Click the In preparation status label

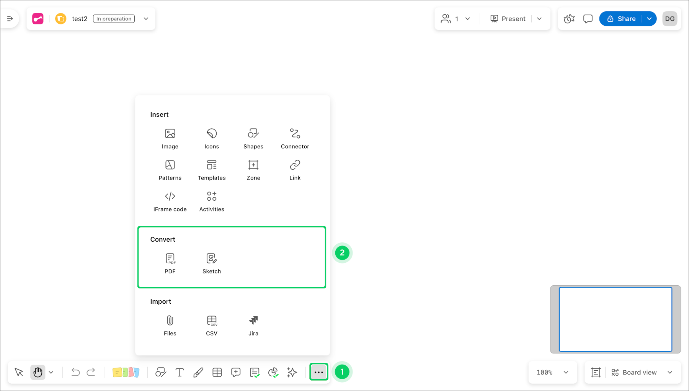click(x=113, y=18)
